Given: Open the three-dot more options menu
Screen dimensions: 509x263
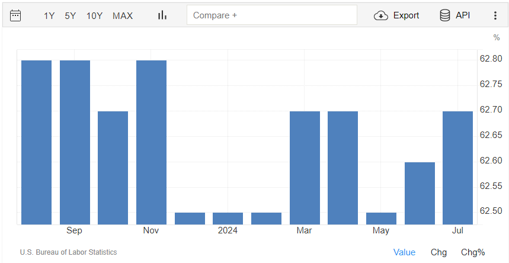Looking at the screenshot, I should (495, 15).
